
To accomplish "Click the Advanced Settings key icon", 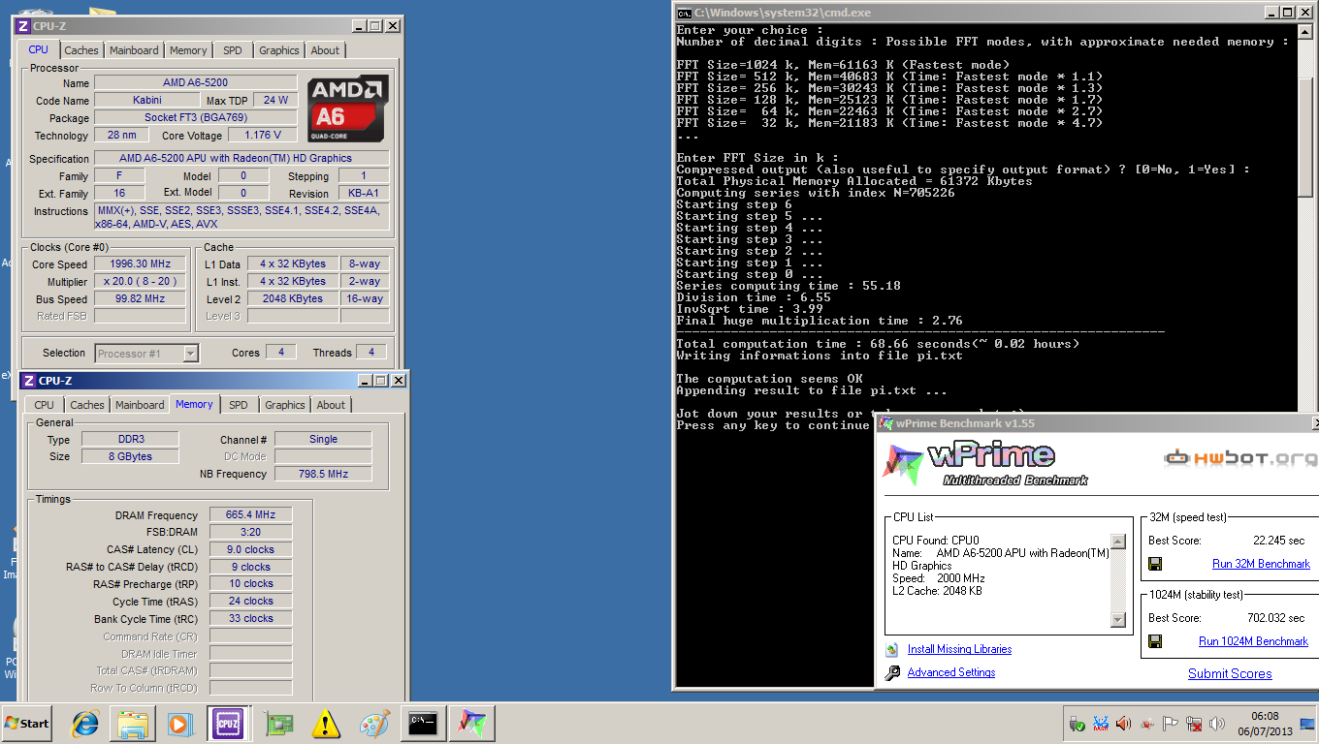I will click(x=892, y=672).
